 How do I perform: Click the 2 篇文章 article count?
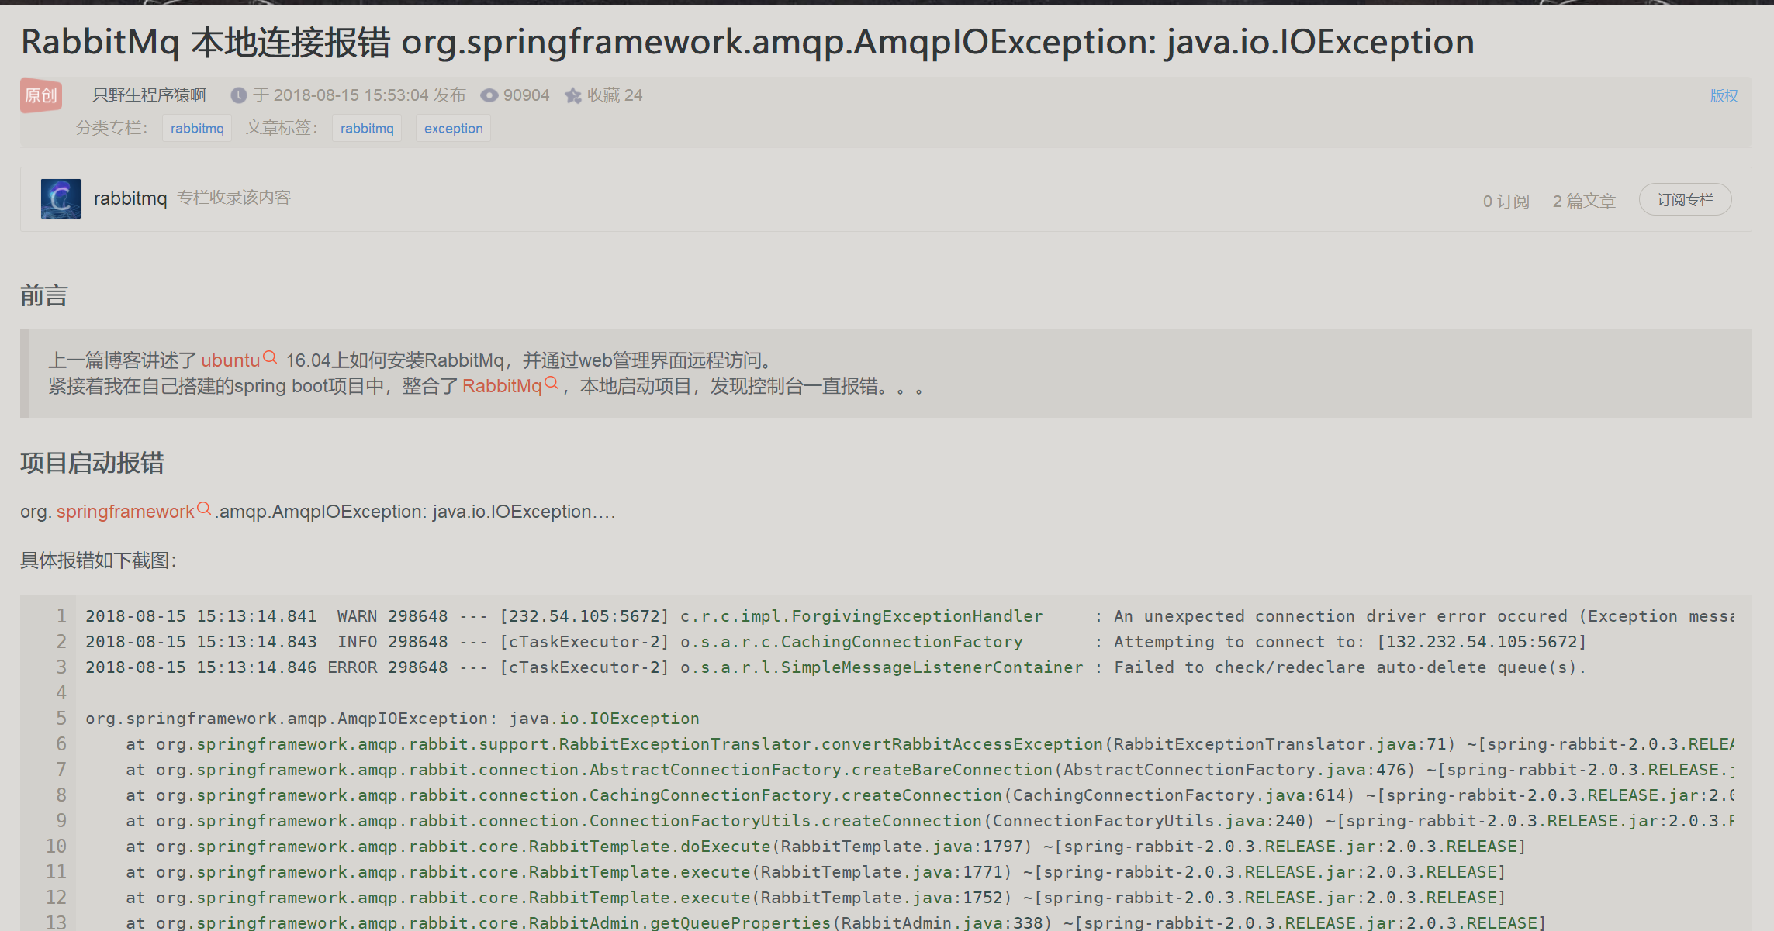(x=1584, y=201)
